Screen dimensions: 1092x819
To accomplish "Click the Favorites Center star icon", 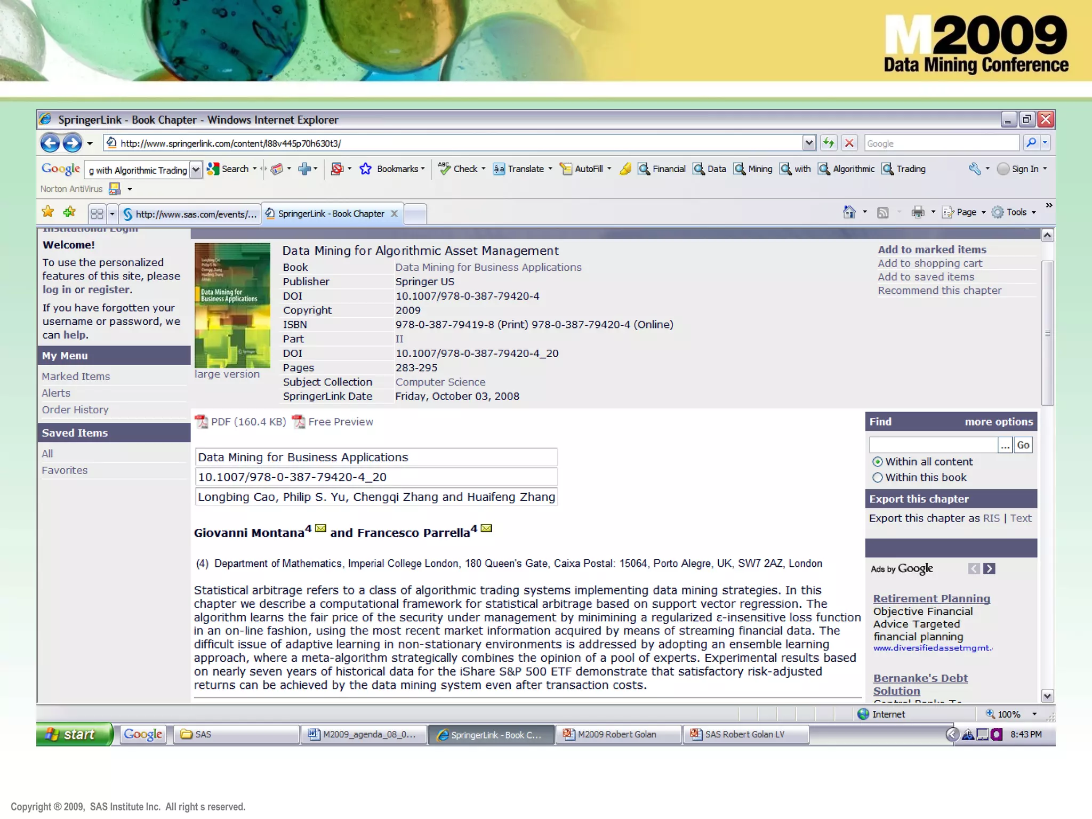I will click(x=48, y=212).
